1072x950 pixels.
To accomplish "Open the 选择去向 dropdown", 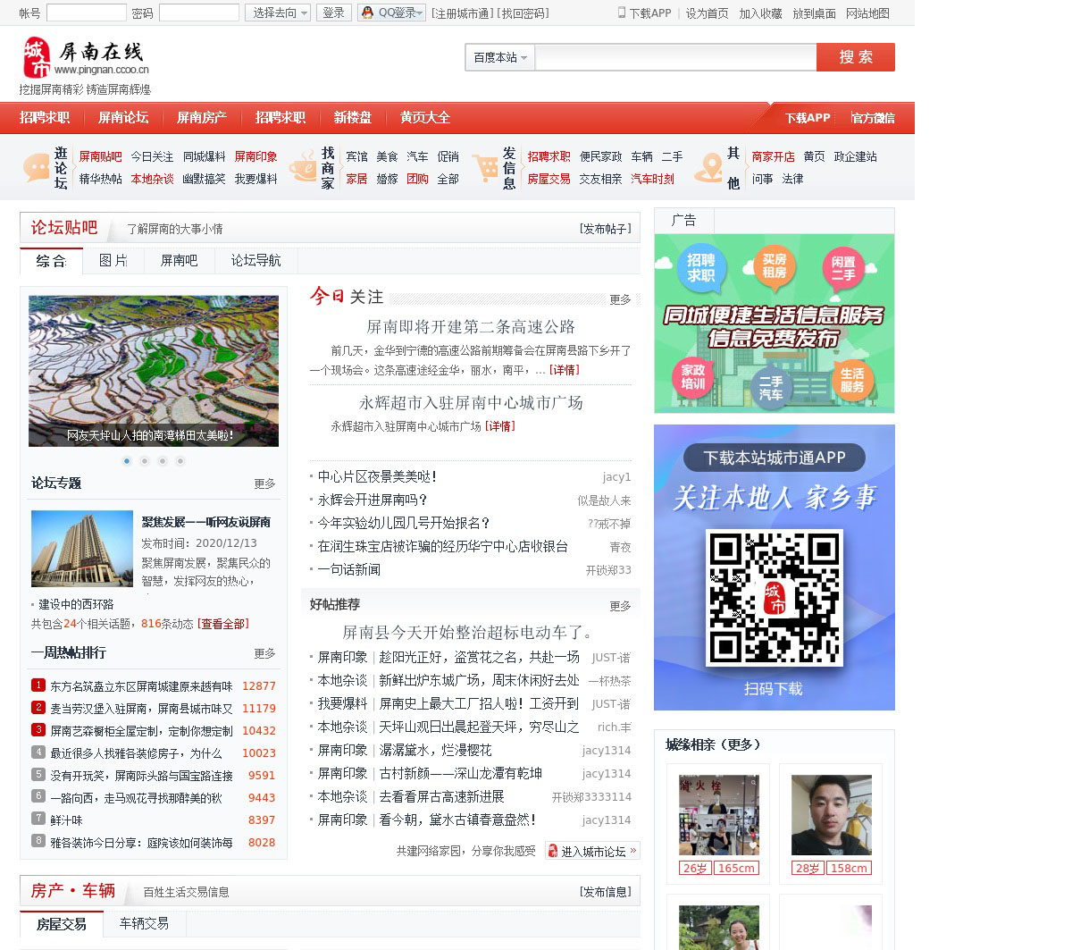I will click(278, 13).
